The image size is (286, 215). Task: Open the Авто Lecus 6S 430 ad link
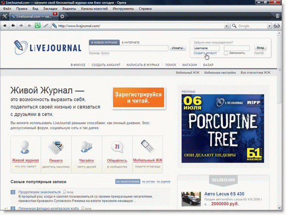[x=224, y=194]
